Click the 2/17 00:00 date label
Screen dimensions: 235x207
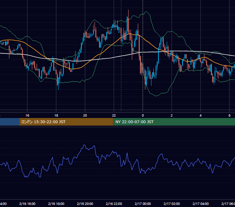tap(143, 204)
